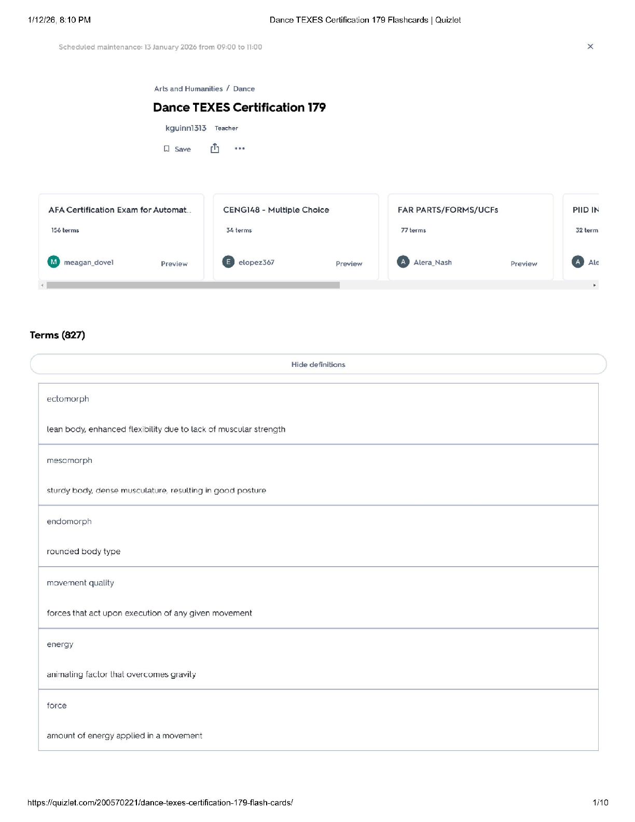Click the horizontal scrollbar thumb under the cards
Viewport: 635px width, 822px height.
pyautogui.click(x=193, y=285)
